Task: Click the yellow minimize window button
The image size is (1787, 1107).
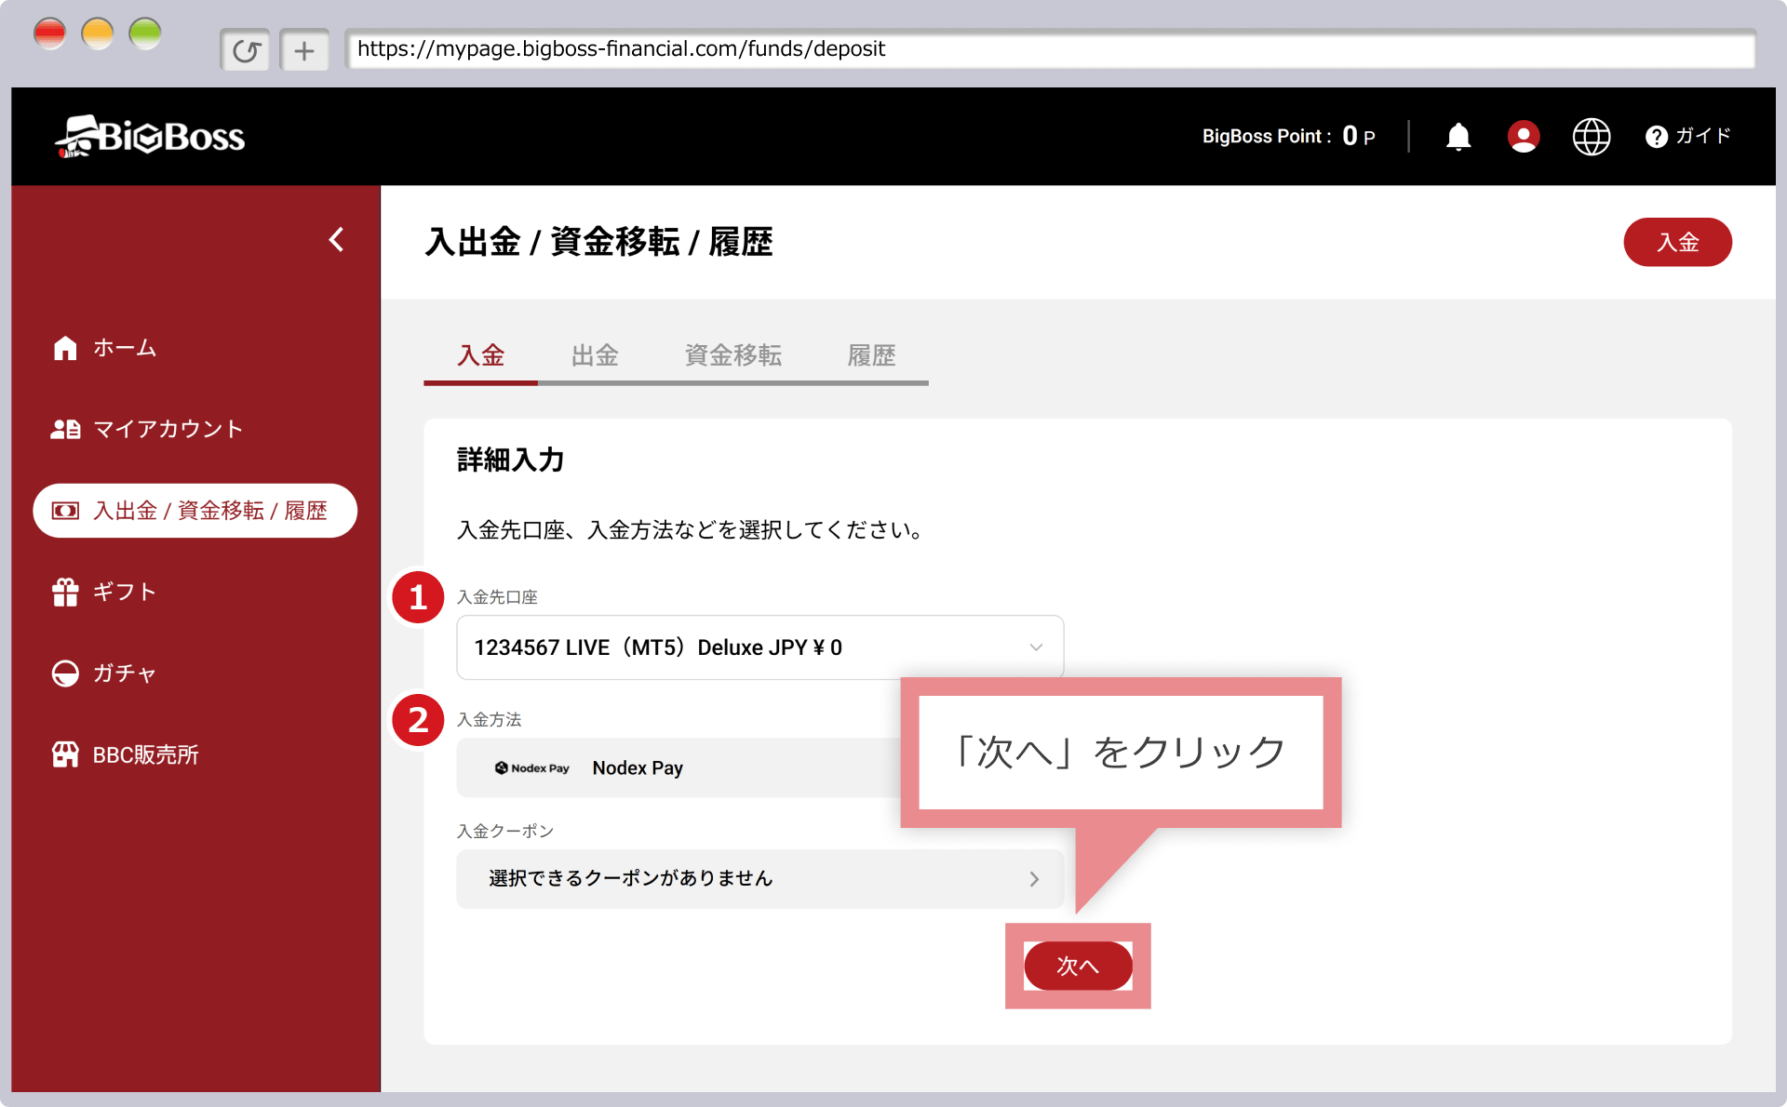Action: [97, 34]
